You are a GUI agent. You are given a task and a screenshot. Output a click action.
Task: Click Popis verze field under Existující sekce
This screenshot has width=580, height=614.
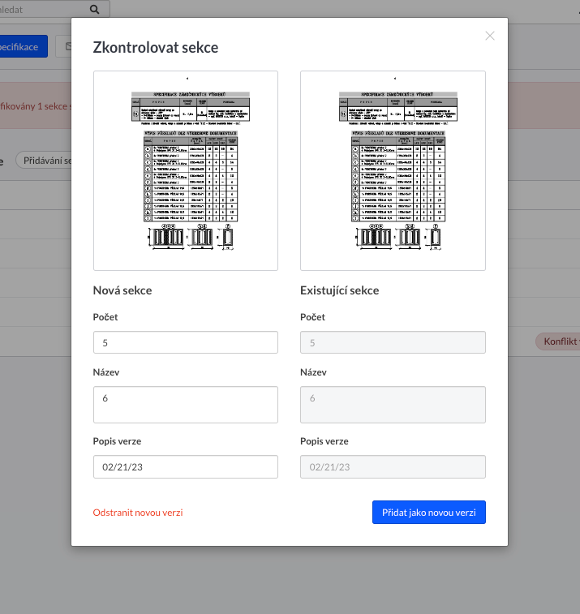(393, 467)
